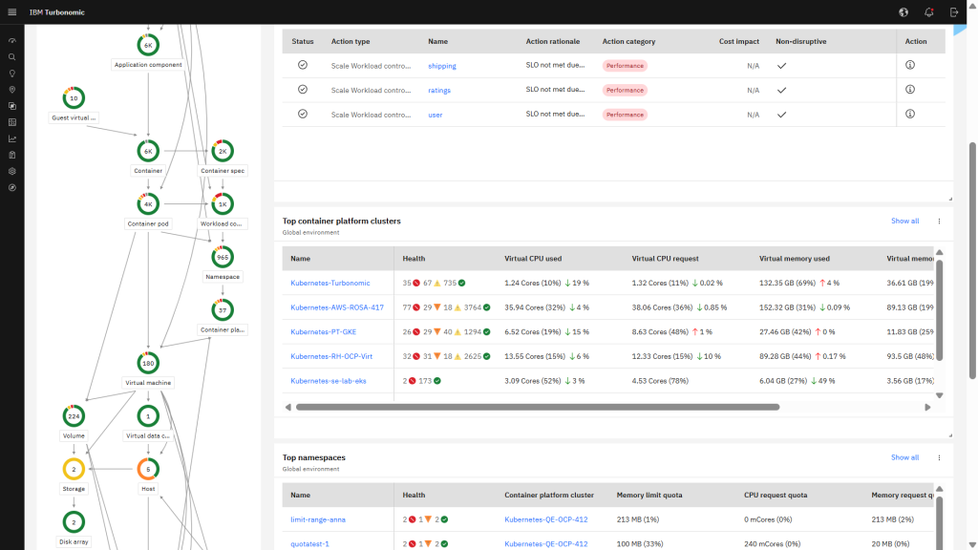978x550 pixels.
Task: Sort by Cost impact column header
Action: (x=738, y=41)
